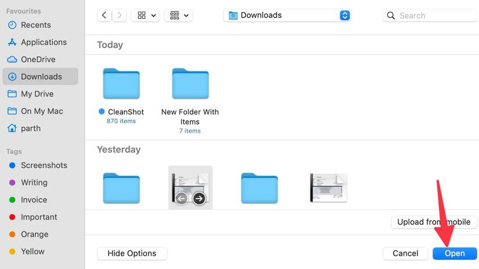Click the CleanShot folder name

126,112
